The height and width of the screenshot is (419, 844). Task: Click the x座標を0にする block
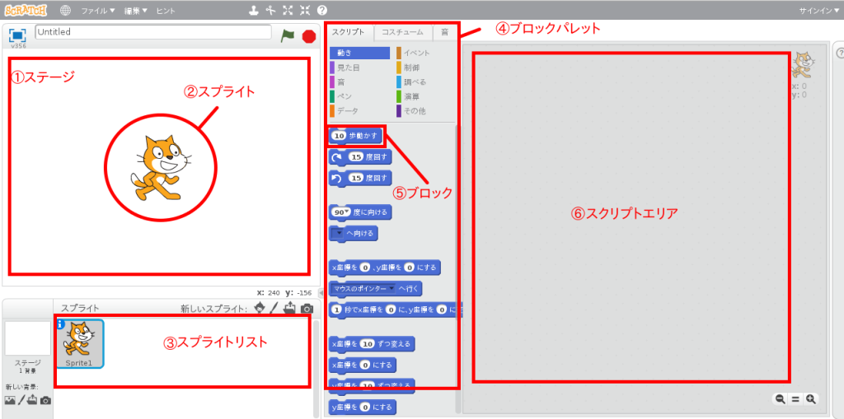(x=363, y=365)
